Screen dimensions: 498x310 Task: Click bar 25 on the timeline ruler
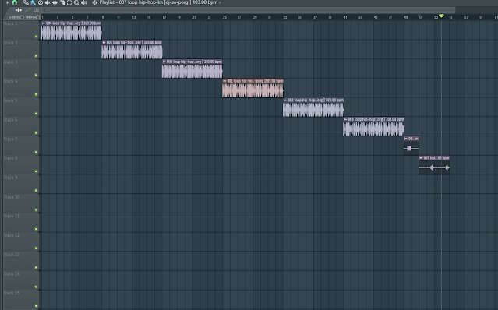[x=224, y=17]
